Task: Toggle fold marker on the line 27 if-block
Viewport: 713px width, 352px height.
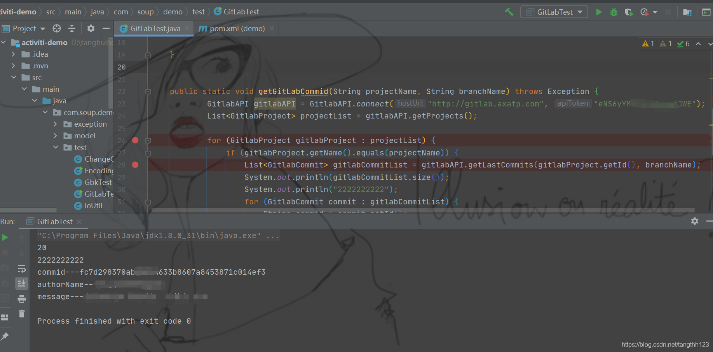Action: [x=148, y=153]
